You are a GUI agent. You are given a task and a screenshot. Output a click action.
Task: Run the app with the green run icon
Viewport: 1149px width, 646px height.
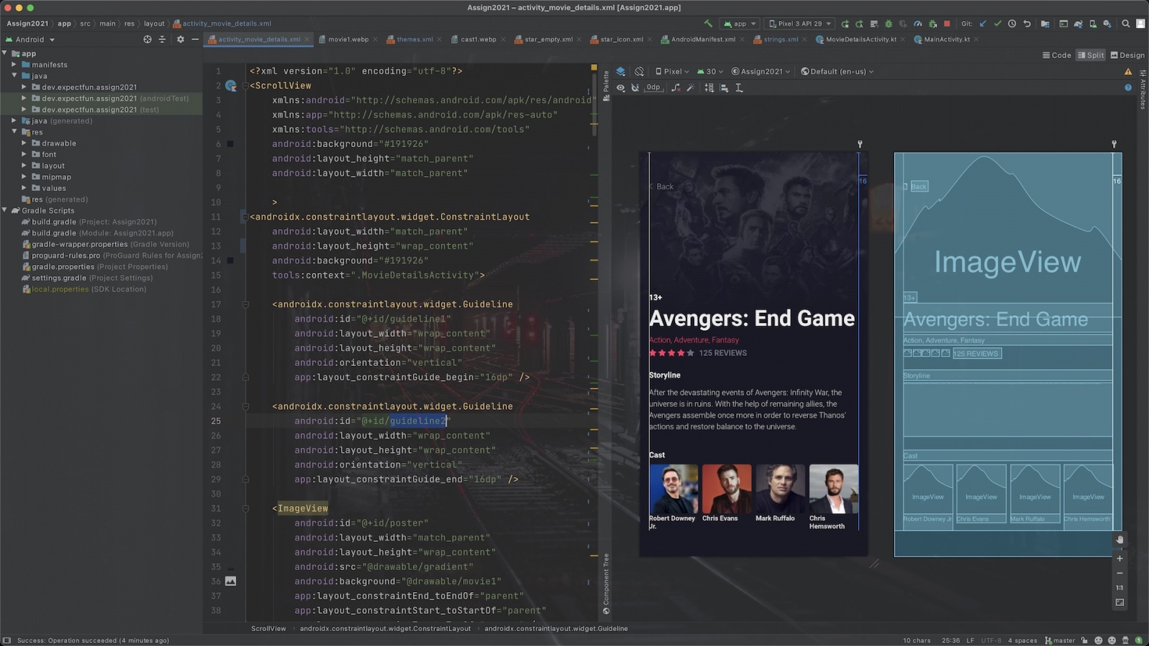[845, 24]
